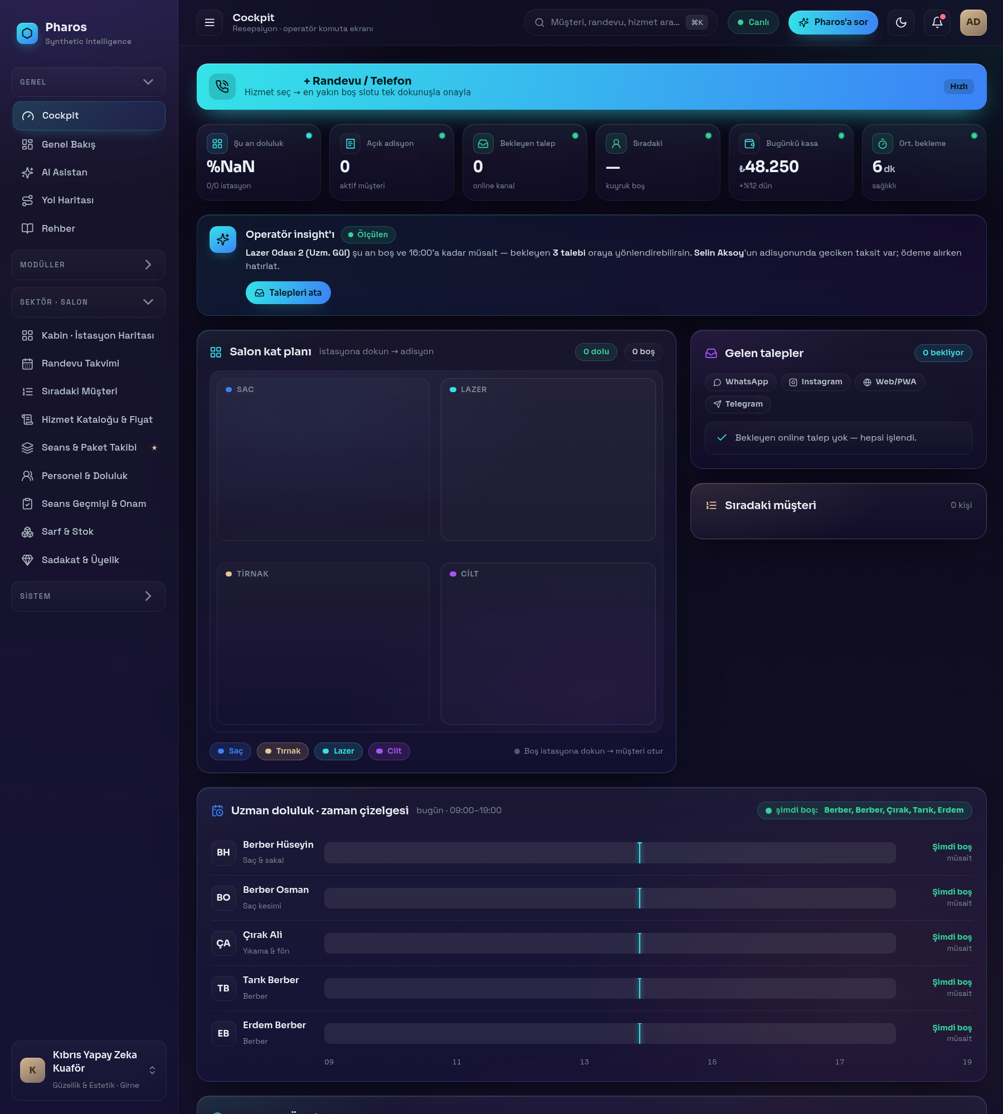The image size is (1003, 1114).
Task: Filter by WhatsApp channel
Action: tap(741, 382)
